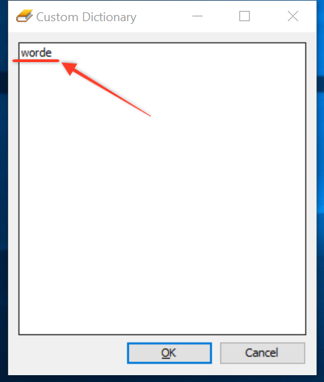Place cursor in the word "worde"
Viewport: 324px width, 382px height.
click(x=36, y=53)
